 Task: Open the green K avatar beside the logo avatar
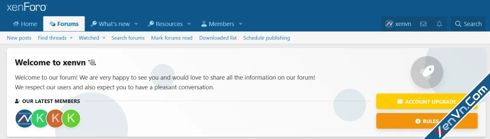click(40, 118)
